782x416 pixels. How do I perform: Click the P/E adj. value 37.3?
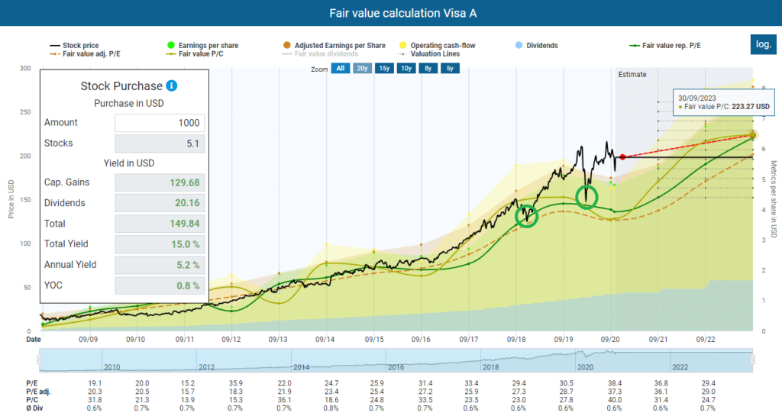click(615, 392)
